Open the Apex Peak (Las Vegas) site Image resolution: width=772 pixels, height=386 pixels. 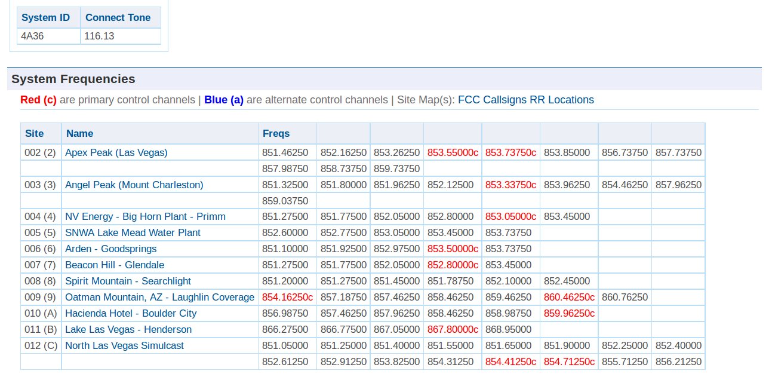[x=116, y=152]
